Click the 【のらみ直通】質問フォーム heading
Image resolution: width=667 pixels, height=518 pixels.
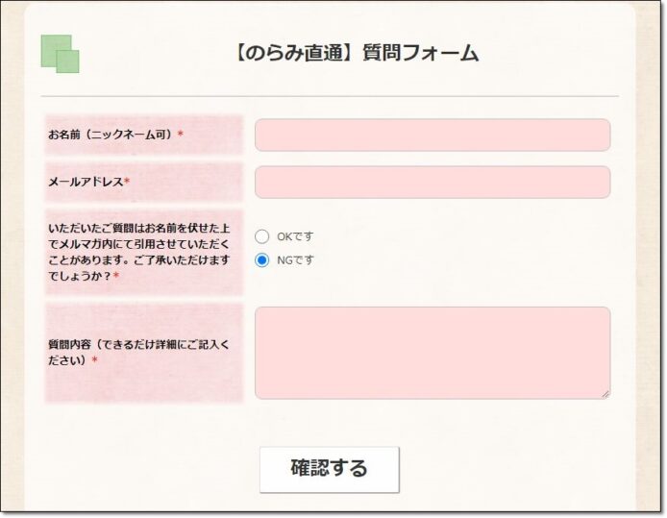(x=356, y=54)
